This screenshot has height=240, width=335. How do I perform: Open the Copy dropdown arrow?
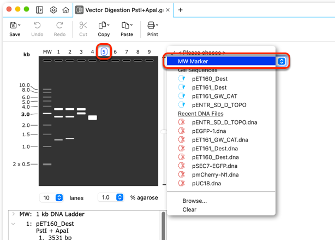[x=109, y=25]
